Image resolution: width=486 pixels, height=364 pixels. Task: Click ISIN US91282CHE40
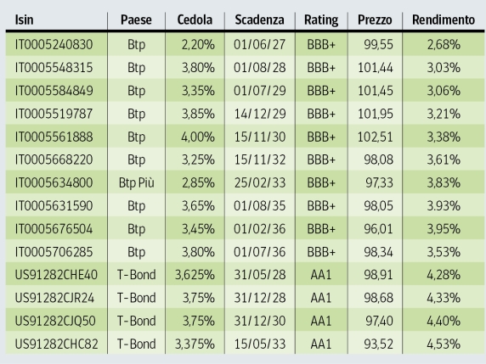pos(56,275)
